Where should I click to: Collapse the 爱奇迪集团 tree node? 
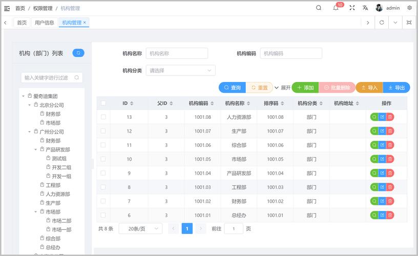(x=23, y=96)
